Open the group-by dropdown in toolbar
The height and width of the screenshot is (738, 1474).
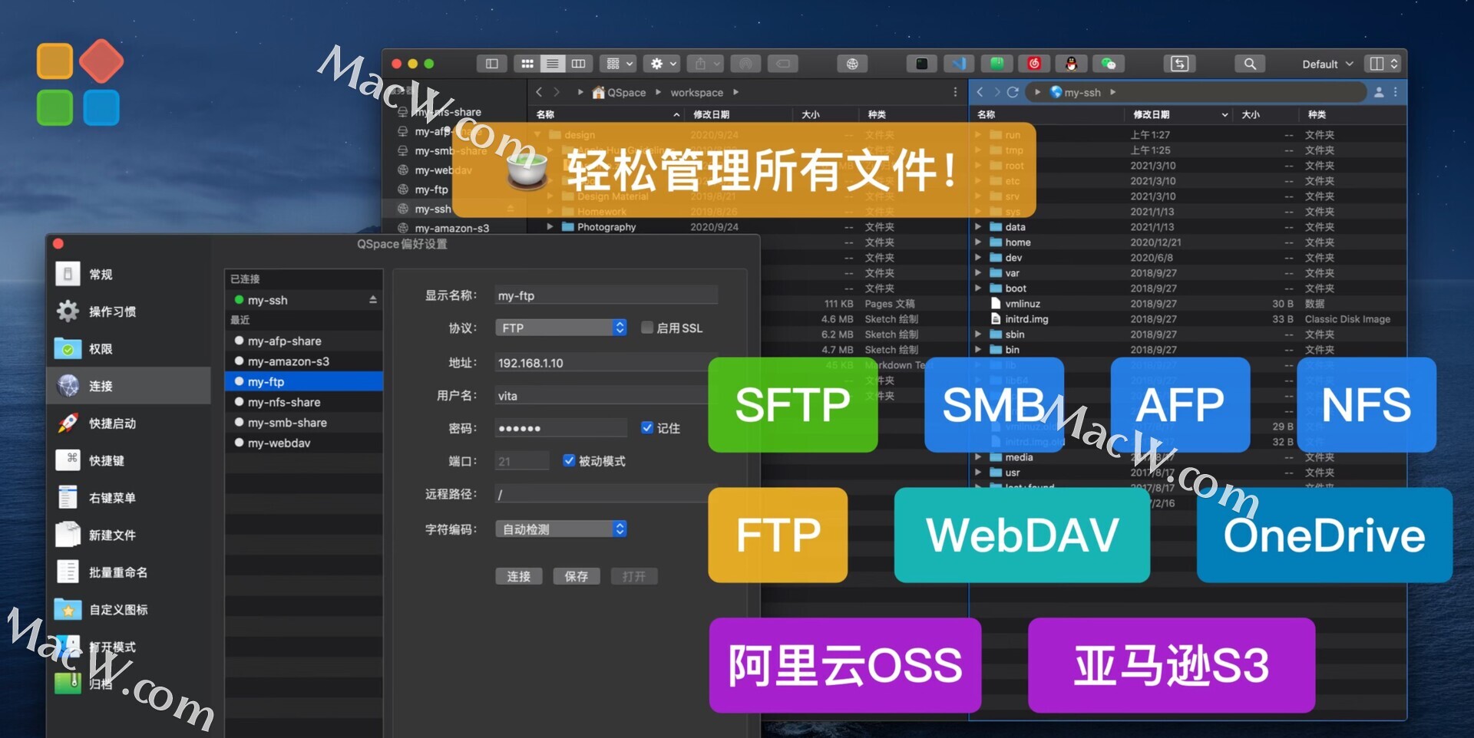point(620,64)
